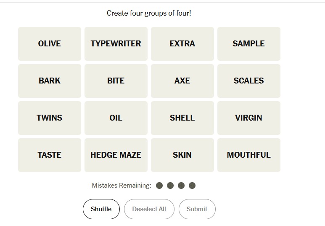
Task: Select the TYPEWRITER word tile
Action: [116, 44]
